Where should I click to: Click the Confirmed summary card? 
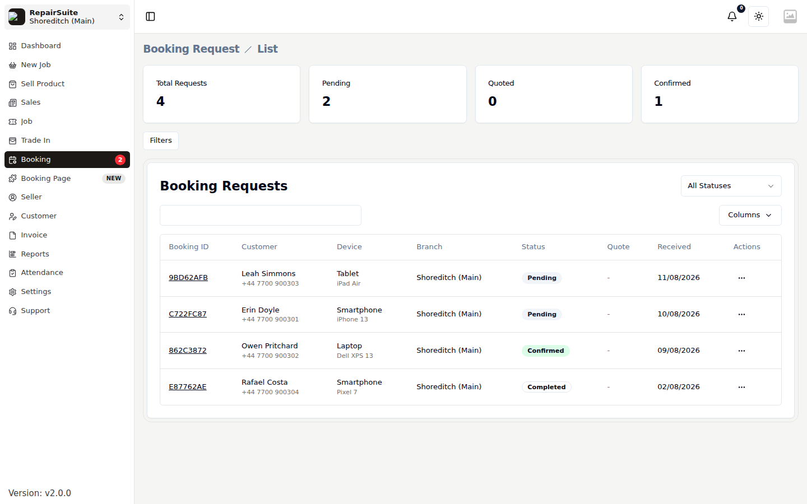tap(720, 94)
